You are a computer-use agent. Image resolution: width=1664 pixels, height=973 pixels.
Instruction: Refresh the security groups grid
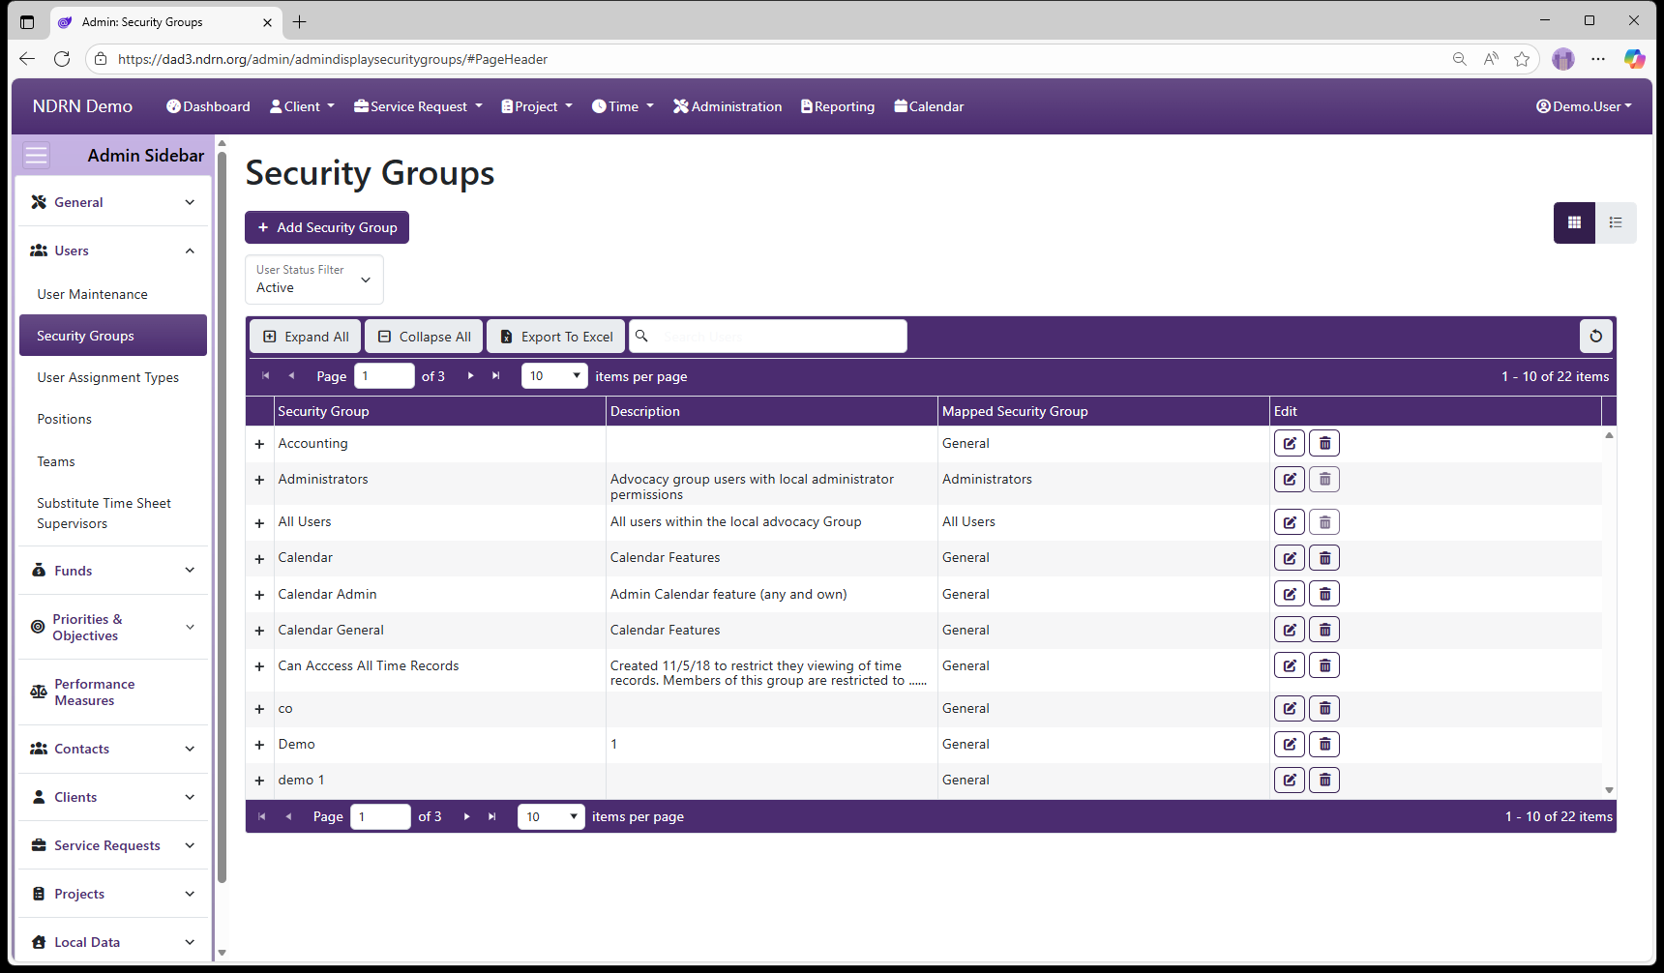(1596, 336)
